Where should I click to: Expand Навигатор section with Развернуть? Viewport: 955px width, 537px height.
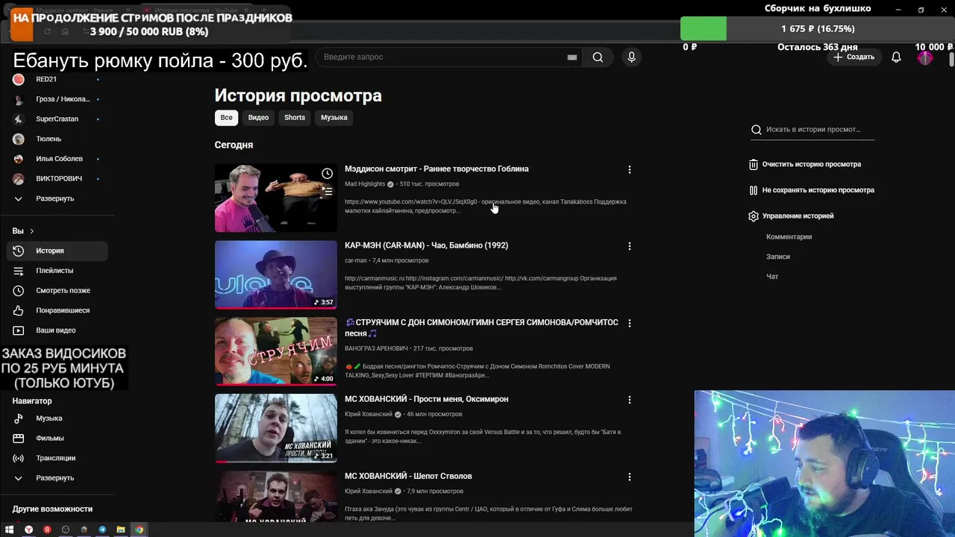(57, 478)
